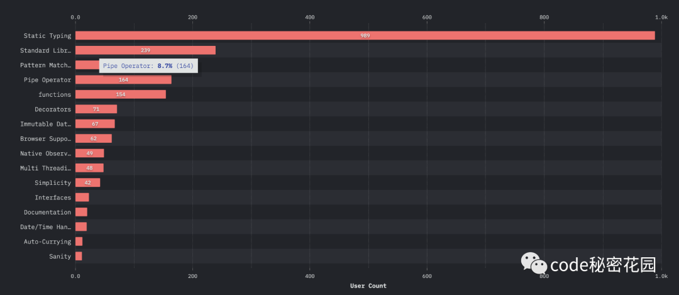This screenshot has height=295, width=679.
Task: Click the "0.0" tick on the top axis
Action: (75, 18)
